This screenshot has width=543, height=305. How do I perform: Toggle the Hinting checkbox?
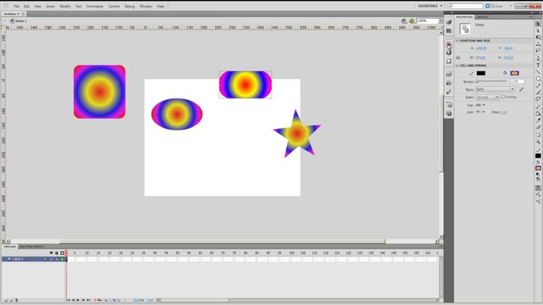click(503, 97)
